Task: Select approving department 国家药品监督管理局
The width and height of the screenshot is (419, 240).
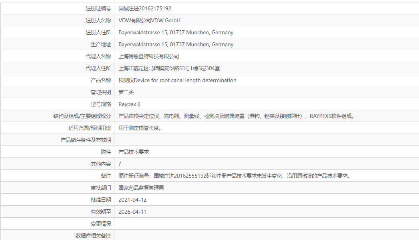Action: (x=141, y=188)
